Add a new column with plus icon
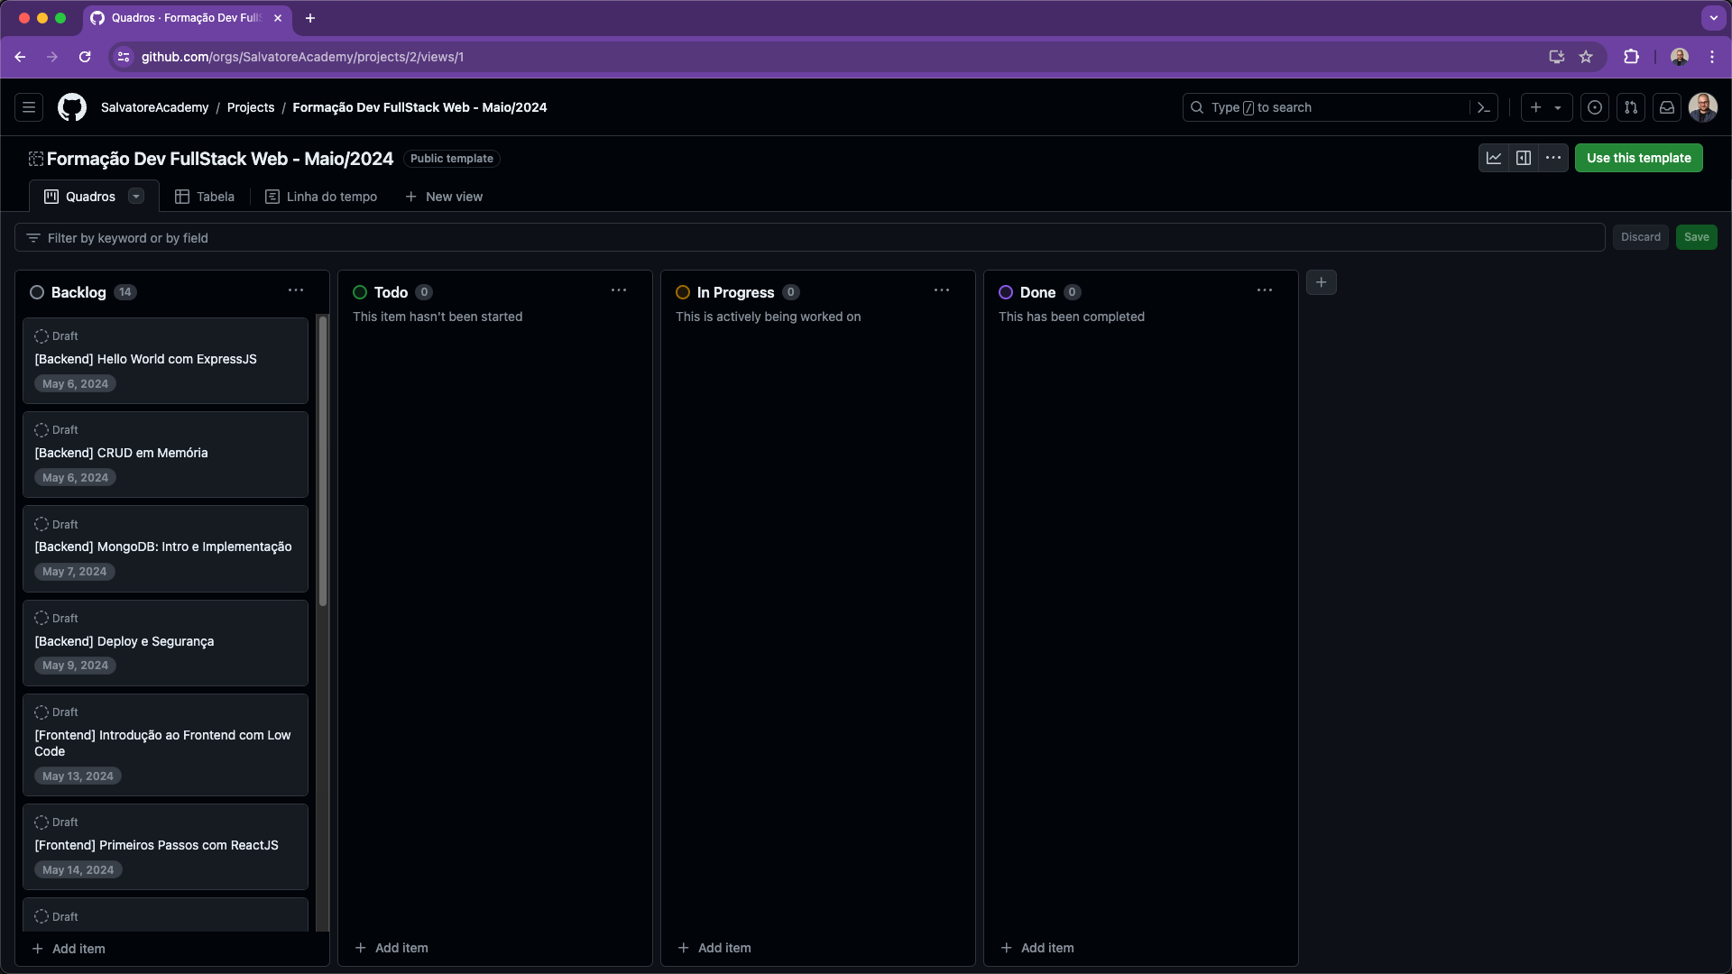 point(1322,282)
